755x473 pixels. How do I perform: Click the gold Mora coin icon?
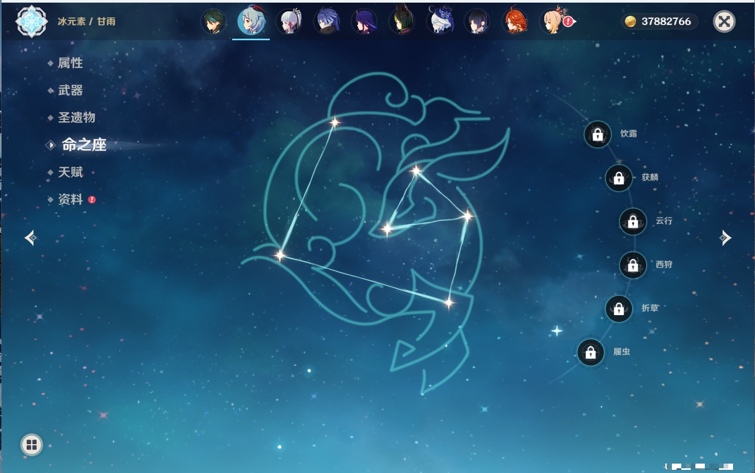(x=631, y=21)
